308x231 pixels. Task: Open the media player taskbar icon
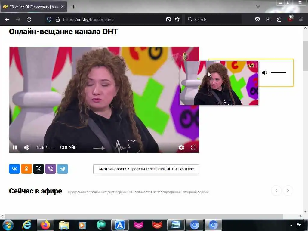tap(82, 225)
